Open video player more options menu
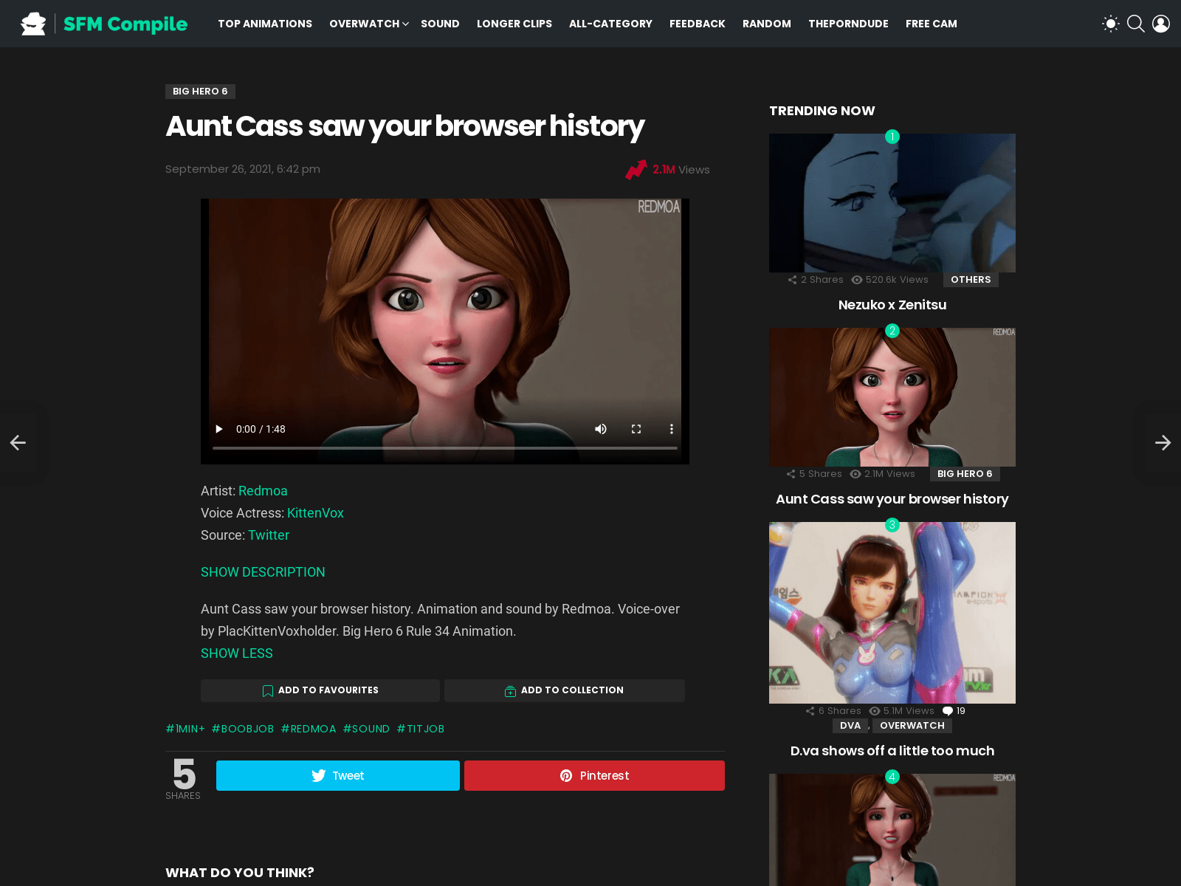This screenshot has height=886, width=1181. coord(671,429)
